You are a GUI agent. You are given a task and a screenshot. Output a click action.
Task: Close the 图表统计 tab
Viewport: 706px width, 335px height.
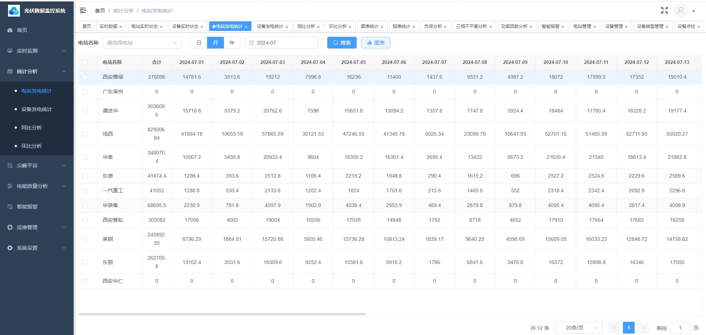coord(382,26)
